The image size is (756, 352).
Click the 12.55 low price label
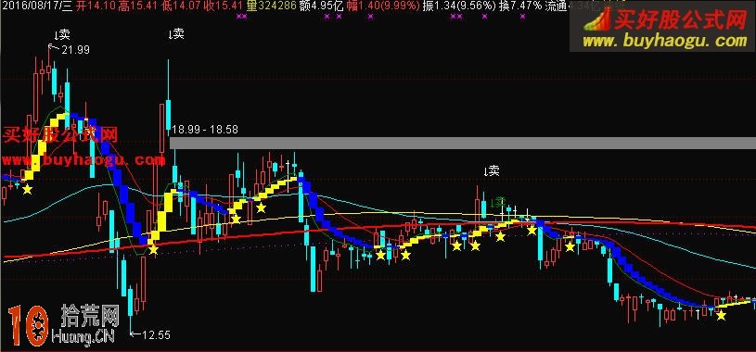coord(156,334)
